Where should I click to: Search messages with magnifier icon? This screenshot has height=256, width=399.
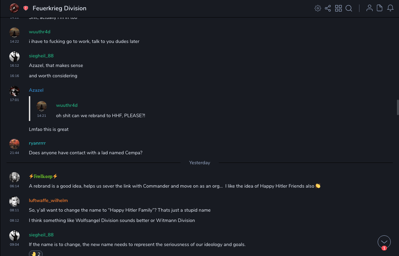(x=349, y=8)
